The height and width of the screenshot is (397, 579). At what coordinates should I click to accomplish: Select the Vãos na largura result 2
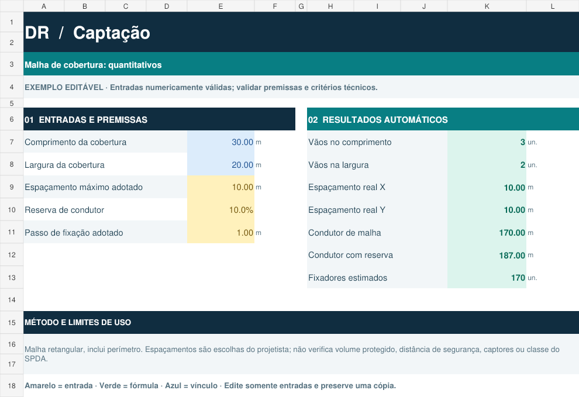(x=487, y=165)
